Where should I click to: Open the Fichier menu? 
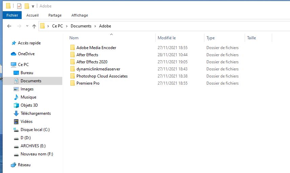(x=12, y=15)
